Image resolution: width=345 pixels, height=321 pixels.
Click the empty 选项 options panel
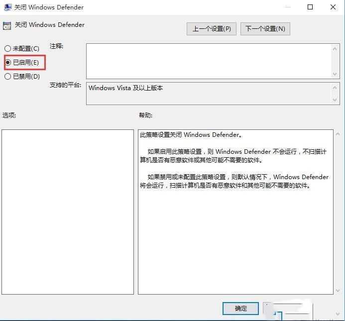tap(68, 212)
